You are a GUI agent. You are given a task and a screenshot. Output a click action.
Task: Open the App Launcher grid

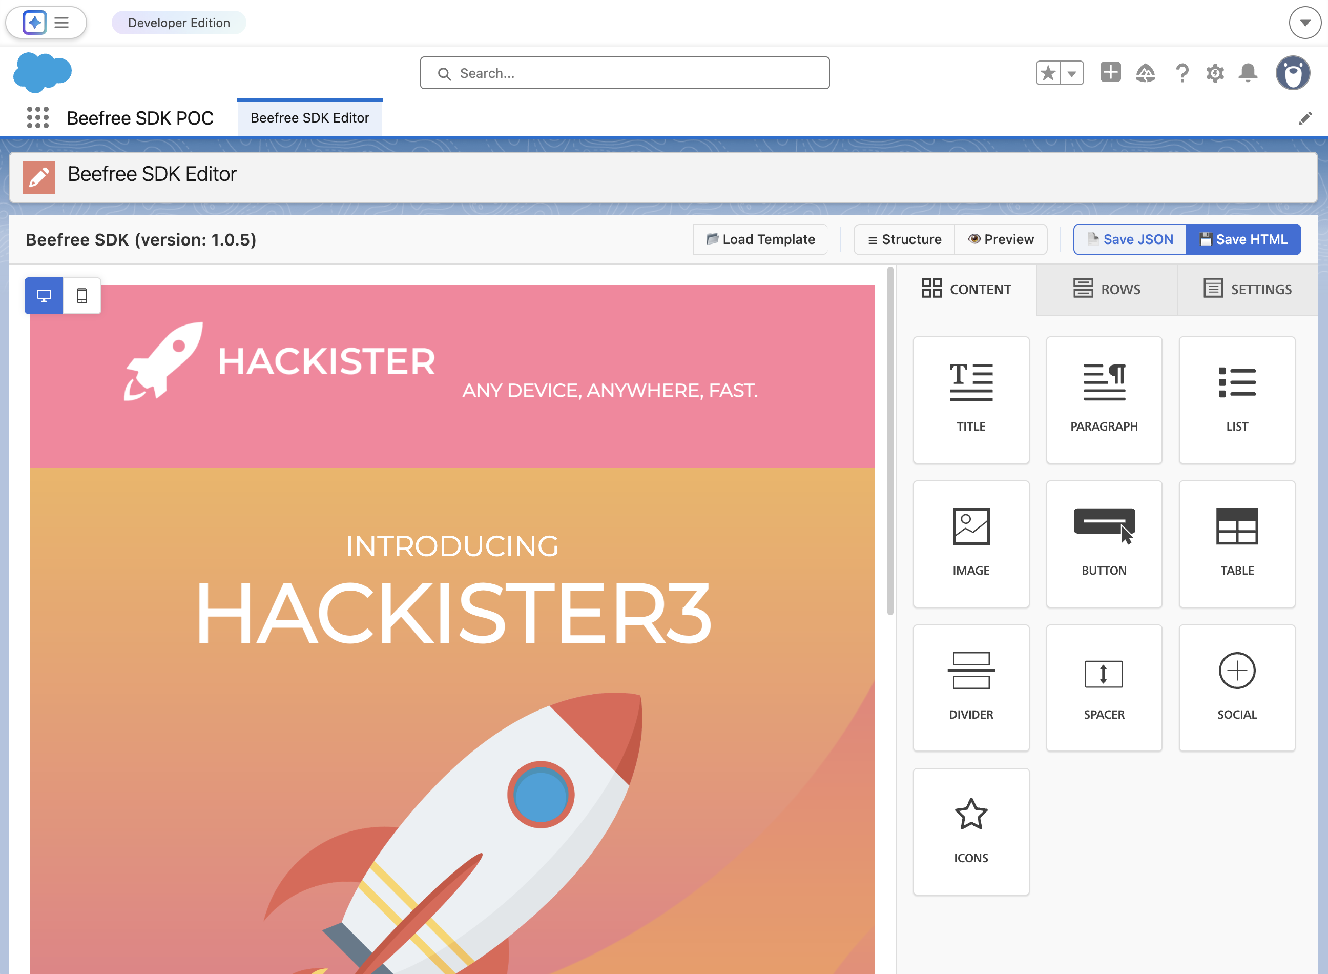[x=38, y=118]
